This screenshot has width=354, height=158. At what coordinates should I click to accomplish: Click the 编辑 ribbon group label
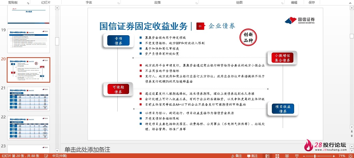click(294, 2)
